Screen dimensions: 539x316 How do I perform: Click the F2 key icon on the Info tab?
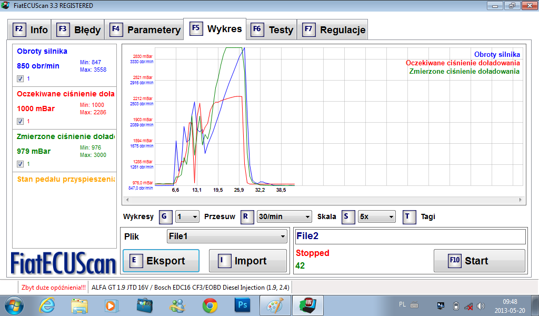19,29
